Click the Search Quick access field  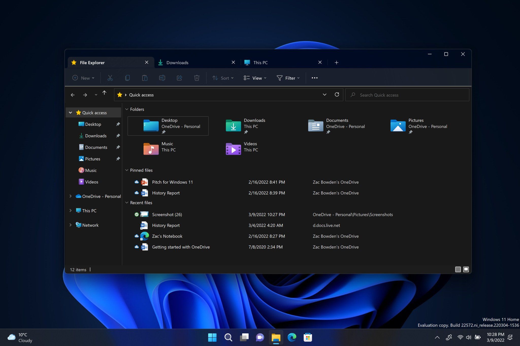point(407,95)
